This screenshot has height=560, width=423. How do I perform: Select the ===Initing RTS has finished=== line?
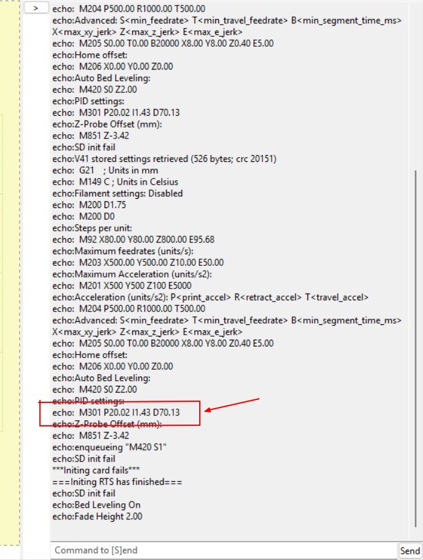pos(117,482)
